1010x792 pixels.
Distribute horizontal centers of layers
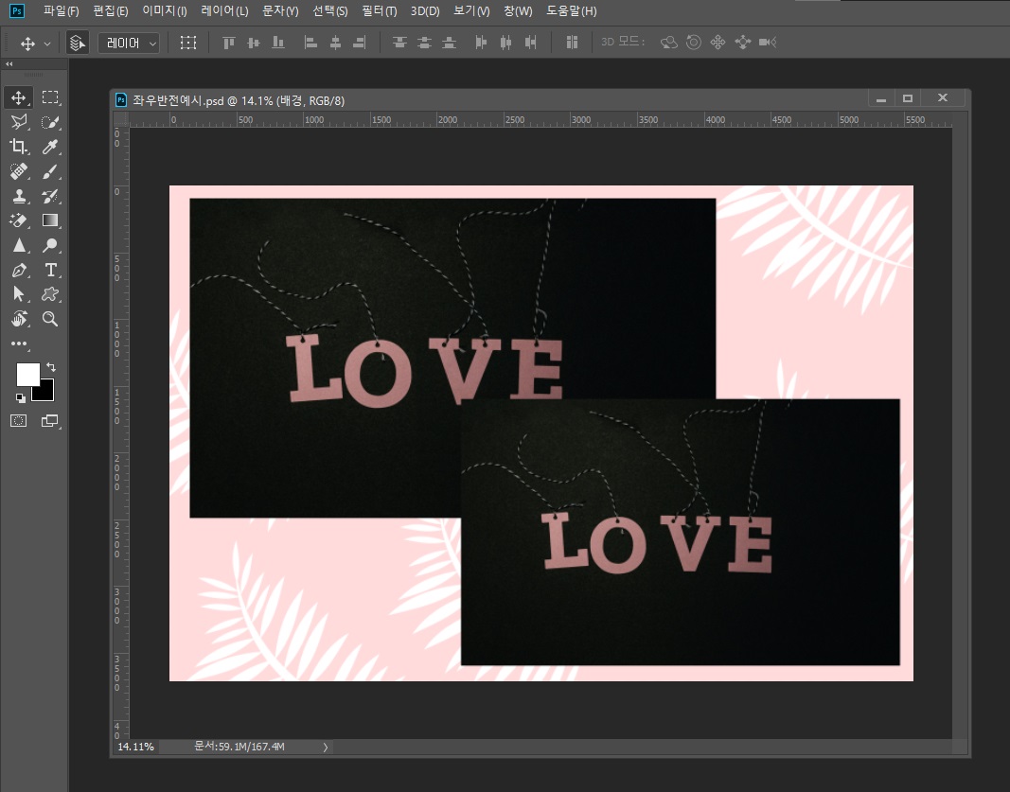506,43
